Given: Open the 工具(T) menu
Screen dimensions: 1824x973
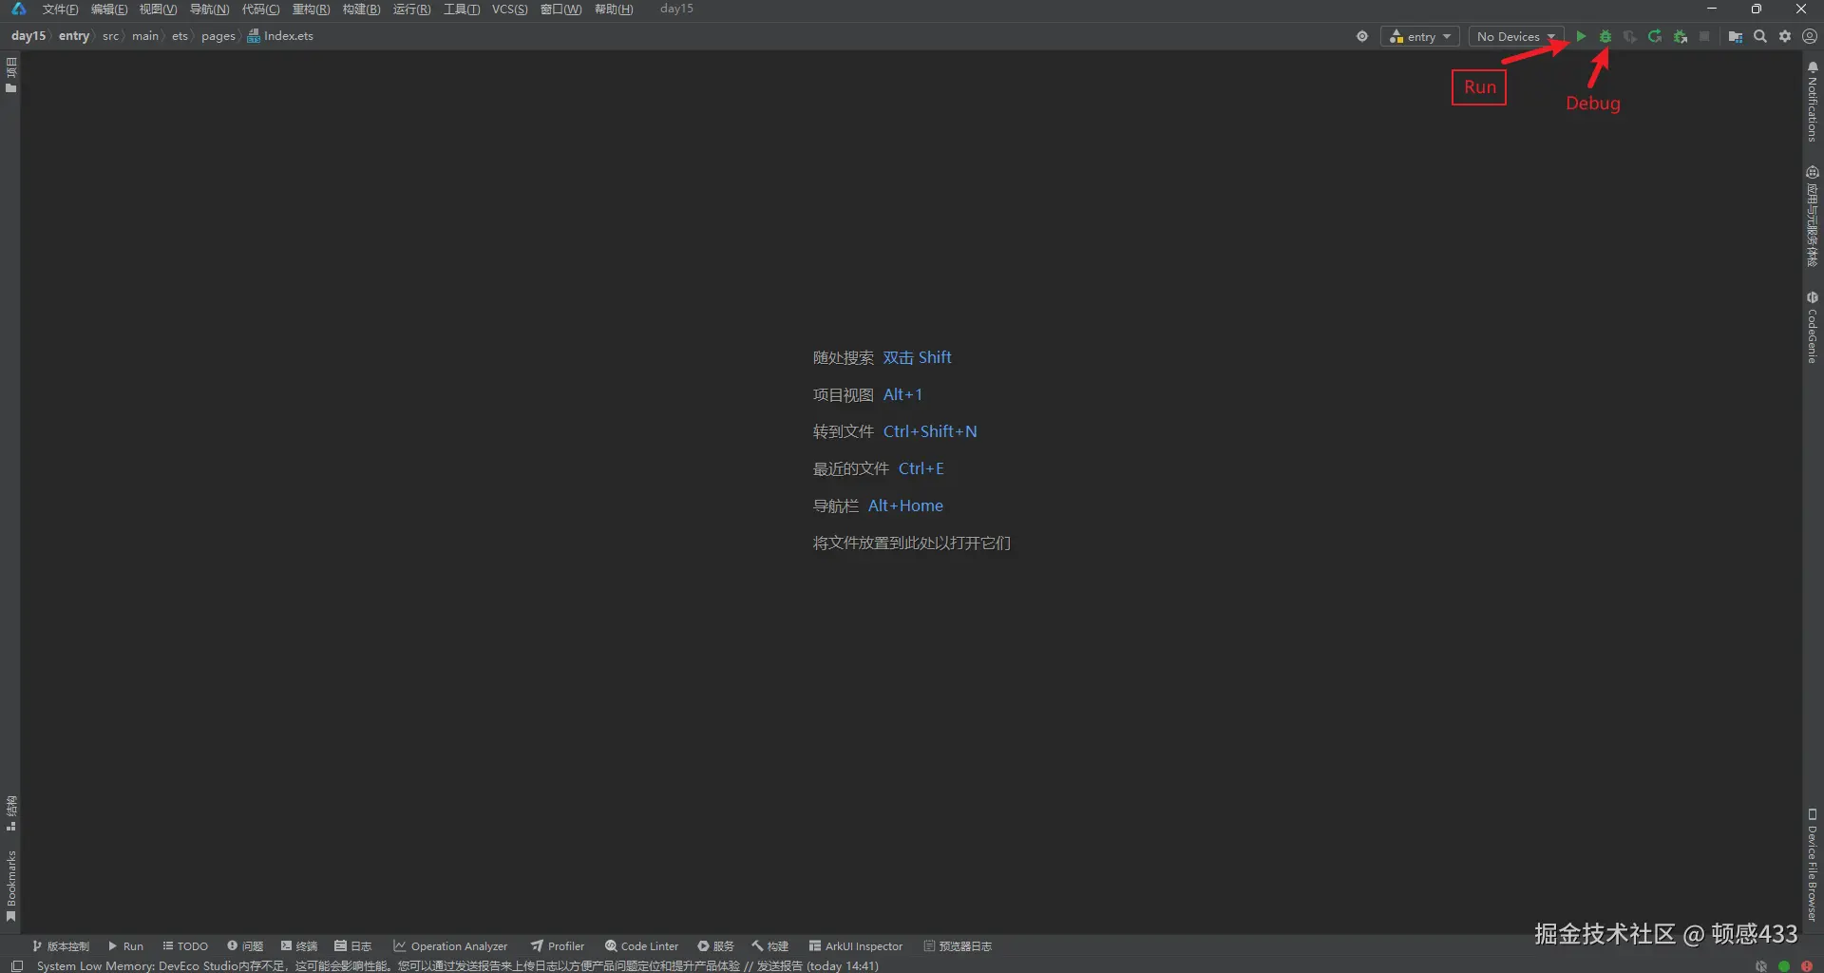Looking at the screenshot, I should (x=462, y=10).
